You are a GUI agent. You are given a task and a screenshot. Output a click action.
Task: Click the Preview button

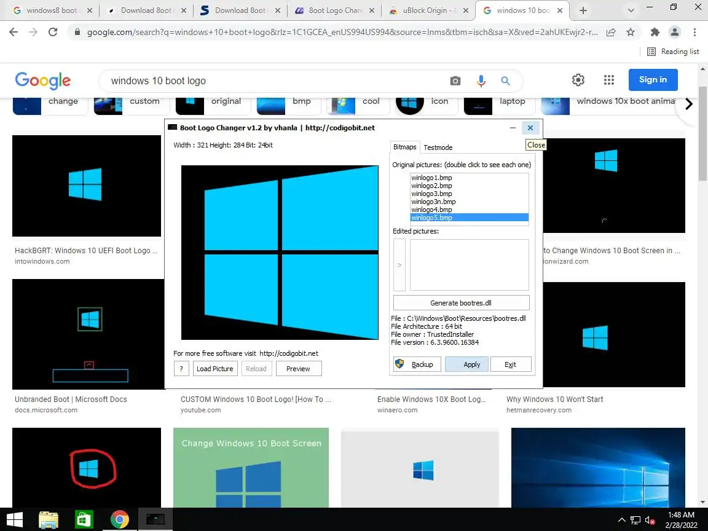coord(299,369)
